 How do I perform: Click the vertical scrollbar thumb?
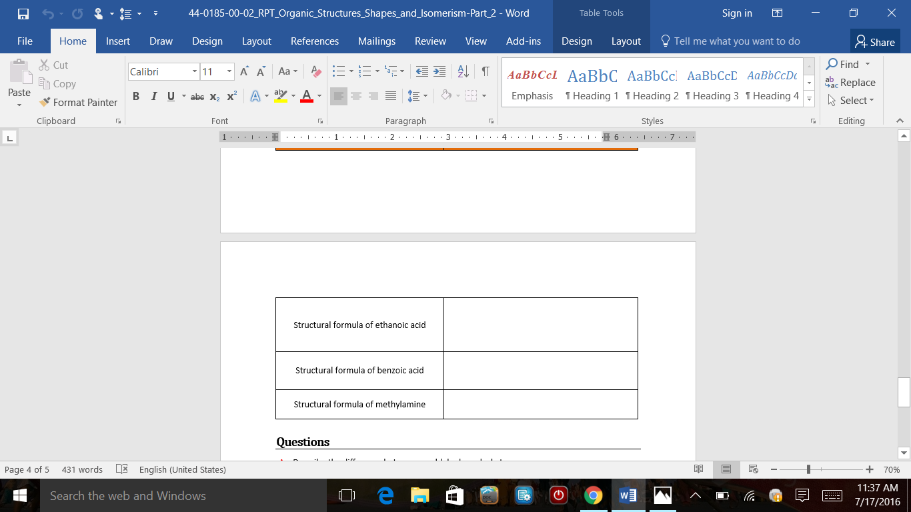(904, 392)
